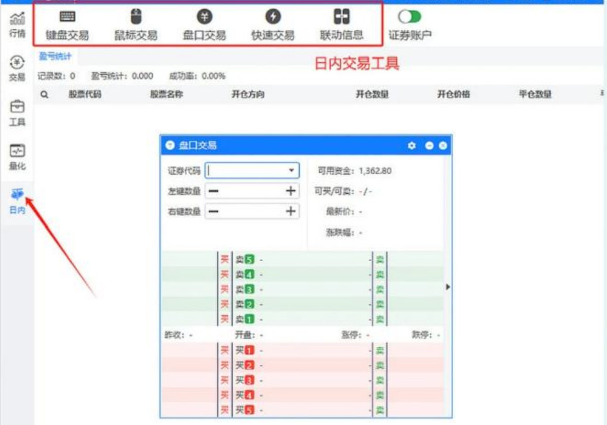Click green 卖 button on 卖3 row
Image resolution: width=607 pixels, height=425 pixels.
(380, 289)
